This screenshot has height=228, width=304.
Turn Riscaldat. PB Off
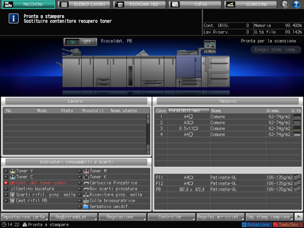pyautogui.click(x=88, y=42)
